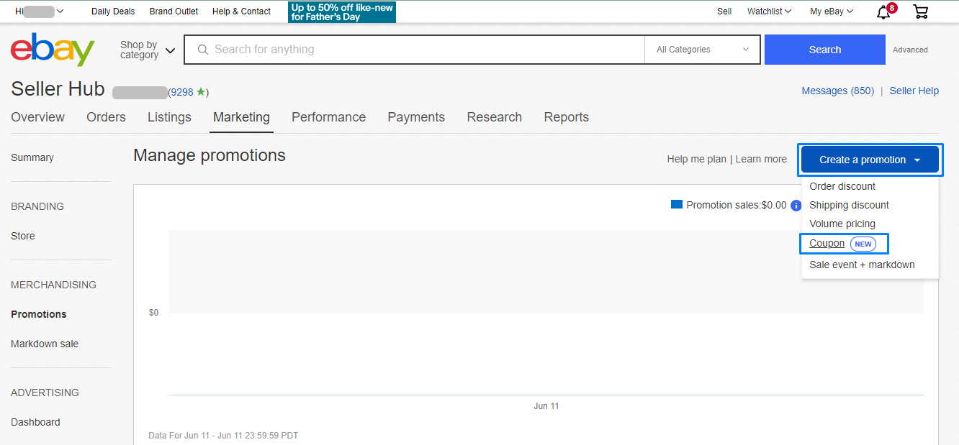Open Markdown sale in the sidebar
The image size is (959, 445).
click(45, 344)
